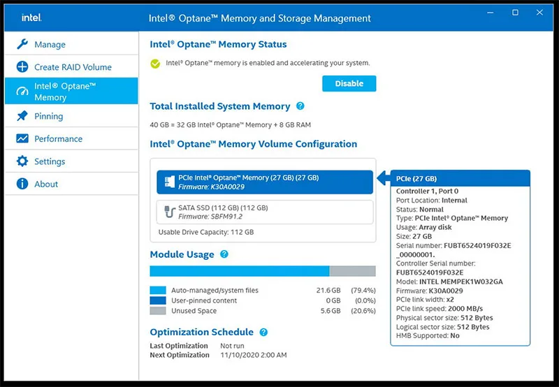Open help for Optimization Schedule
The width and height of the screenshot is (559, 387).
(x=263, y=332)
